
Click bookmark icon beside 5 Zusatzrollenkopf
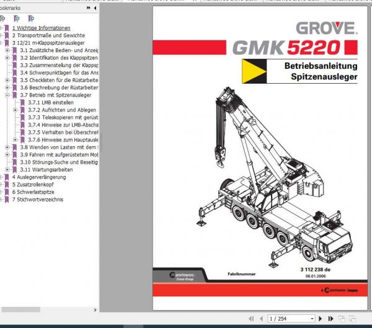pos(7,185)
